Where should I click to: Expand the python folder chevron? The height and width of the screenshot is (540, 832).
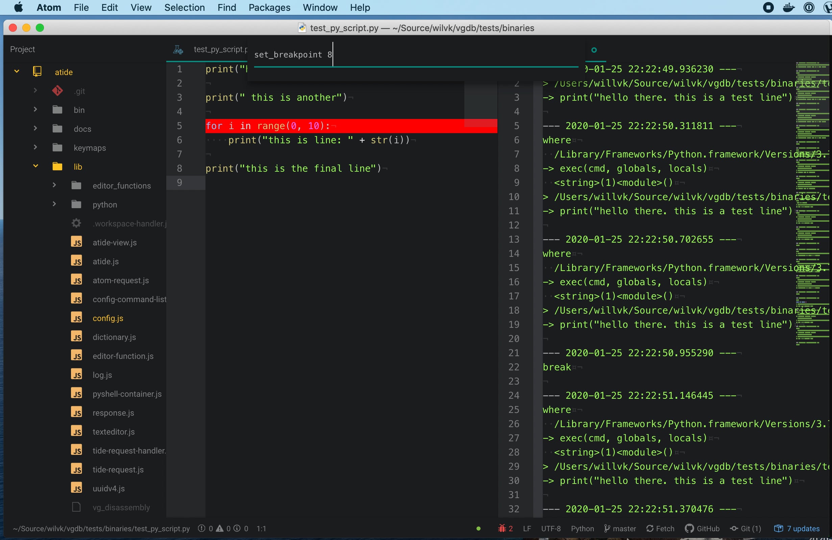coord(54,204)
